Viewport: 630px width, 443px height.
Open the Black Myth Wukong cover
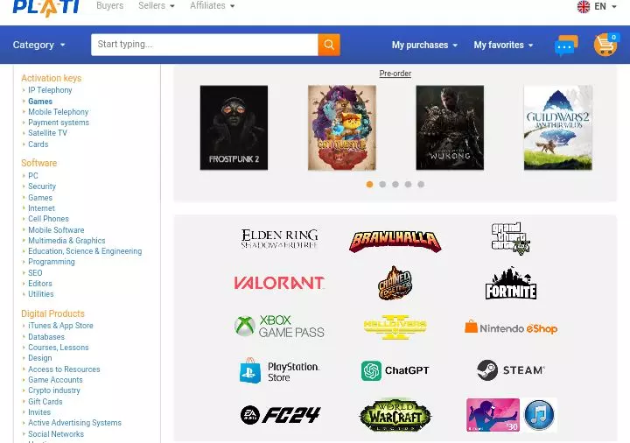(450, 128)
